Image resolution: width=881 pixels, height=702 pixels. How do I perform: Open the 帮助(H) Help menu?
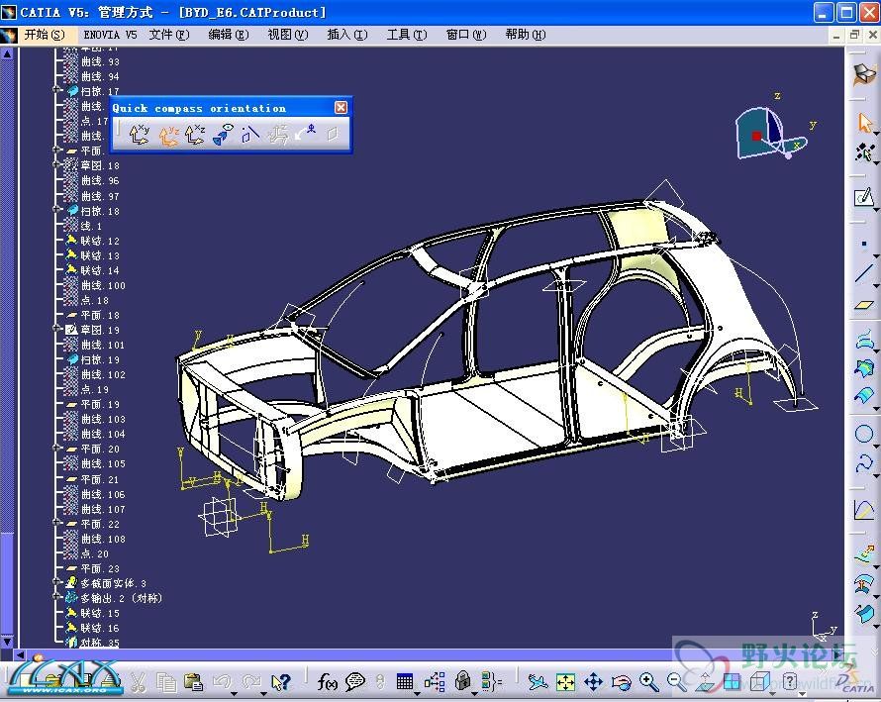526,35
